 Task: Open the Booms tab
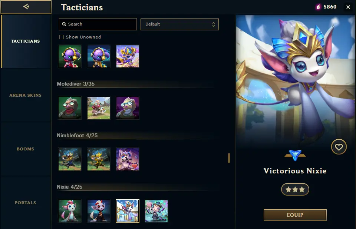click(x=26, y=149)
